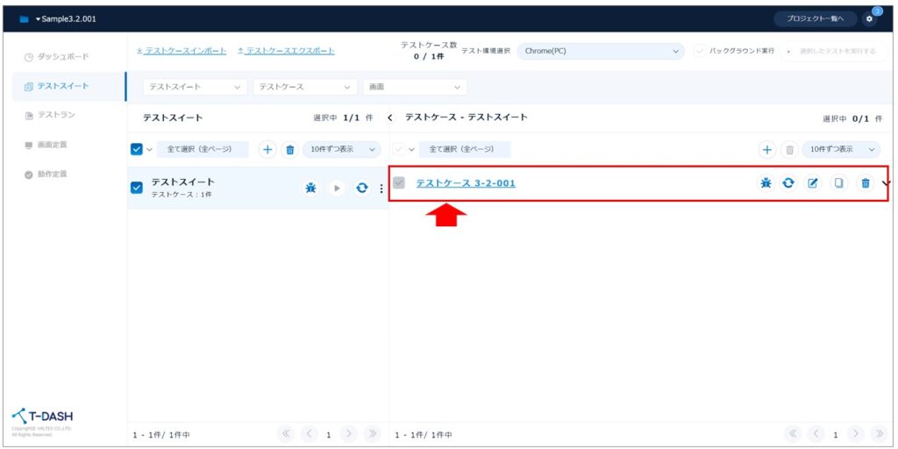Click edit icon for テストケース 3-2-001

(813, 183)
